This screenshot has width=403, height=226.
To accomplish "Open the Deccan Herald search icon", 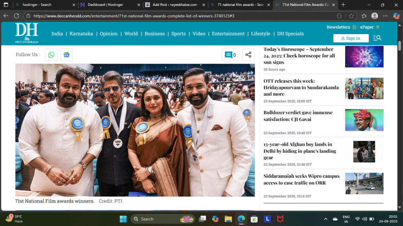I will click(377, 38).
